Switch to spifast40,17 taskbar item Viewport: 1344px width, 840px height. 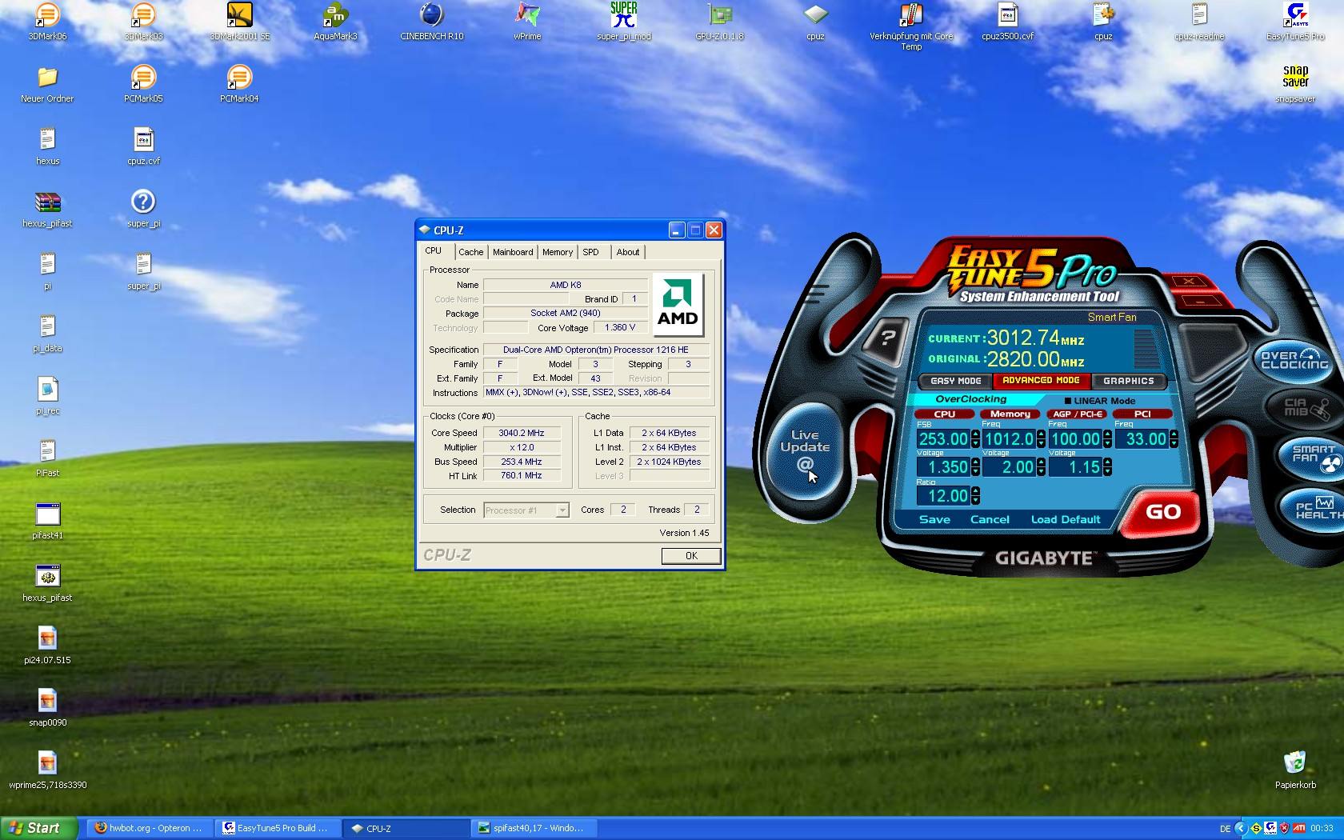(x=534, y=828)
